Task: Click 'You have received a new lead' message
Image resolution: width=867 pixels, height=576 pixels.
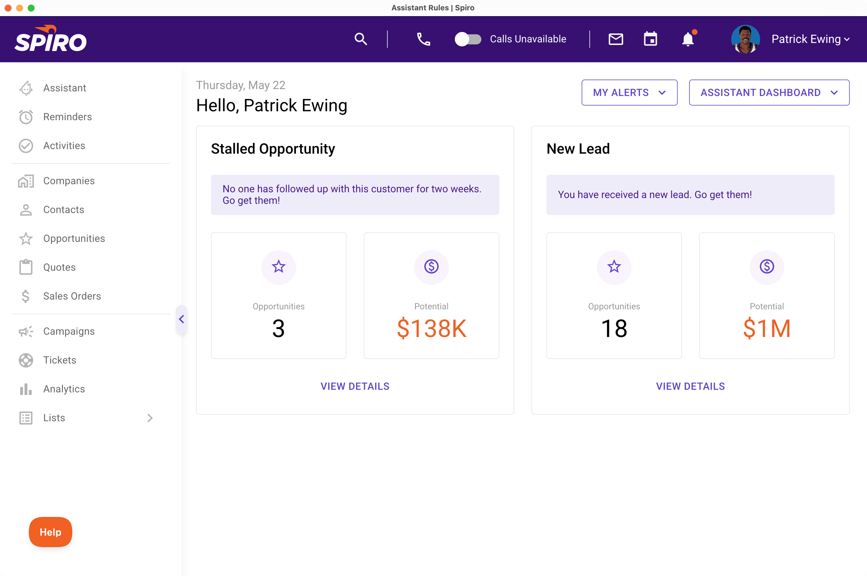Action: coord(691,195)
